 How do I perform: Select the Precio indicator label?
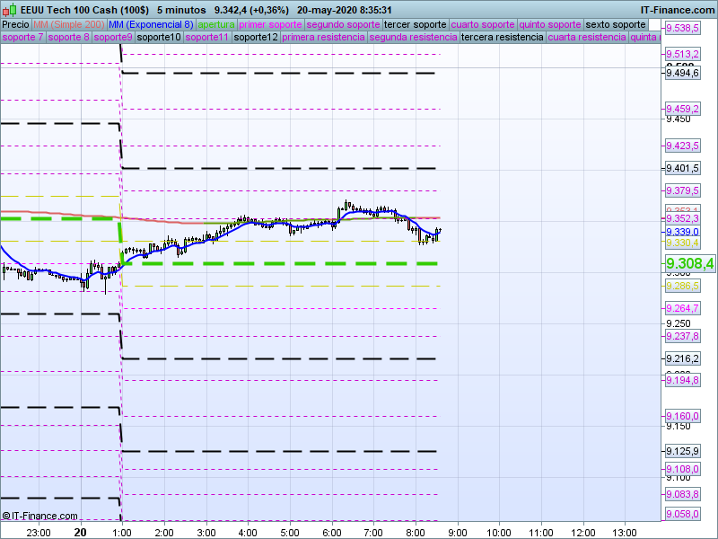click(15, 24)
